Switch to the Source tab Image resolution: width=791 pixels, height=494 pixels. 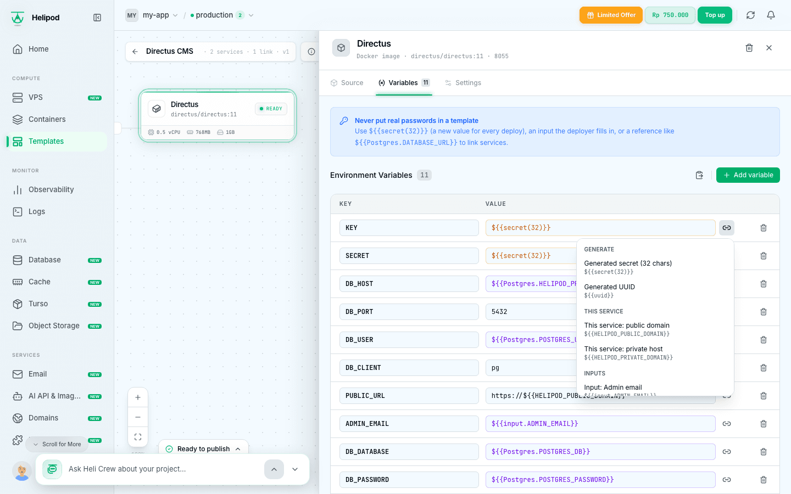pyautogui.click(x=347, y=83)
